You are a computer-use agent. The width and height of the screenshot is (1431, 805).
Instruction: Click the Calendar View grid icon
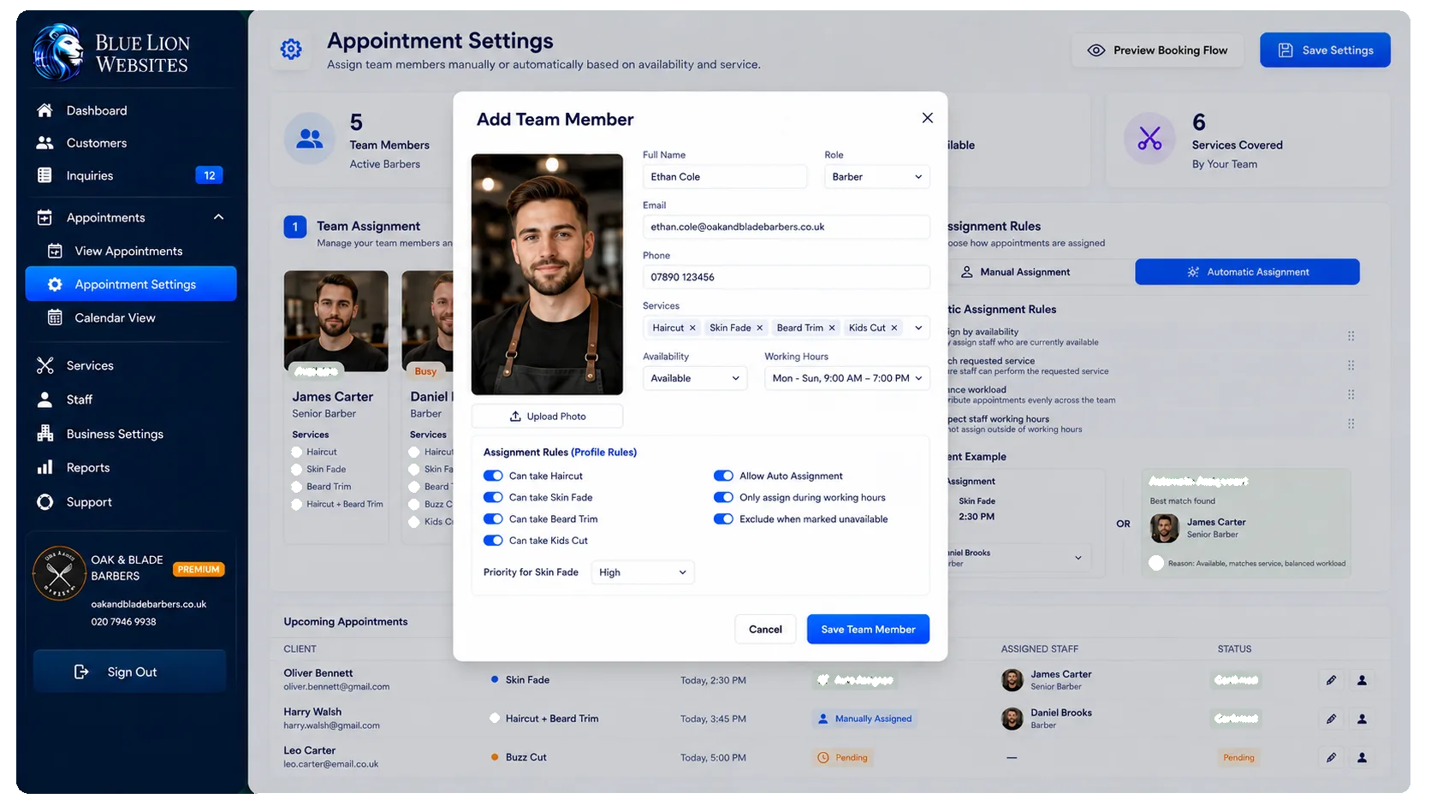(x=55, y=317)
